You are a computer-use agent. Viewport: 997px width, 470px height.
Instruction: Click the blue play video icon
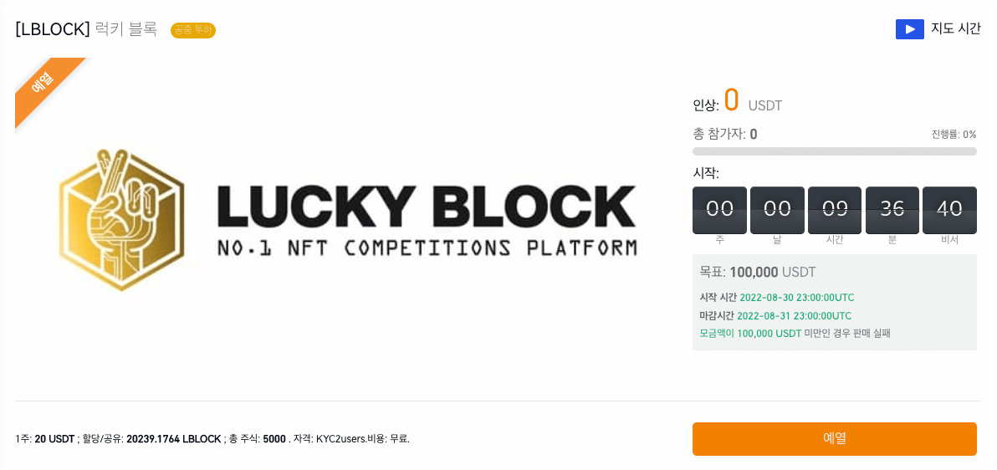click(x=909, y=29)
